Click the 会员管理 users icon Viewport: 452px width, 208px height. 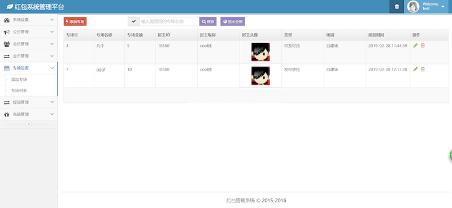coord(7,44)
